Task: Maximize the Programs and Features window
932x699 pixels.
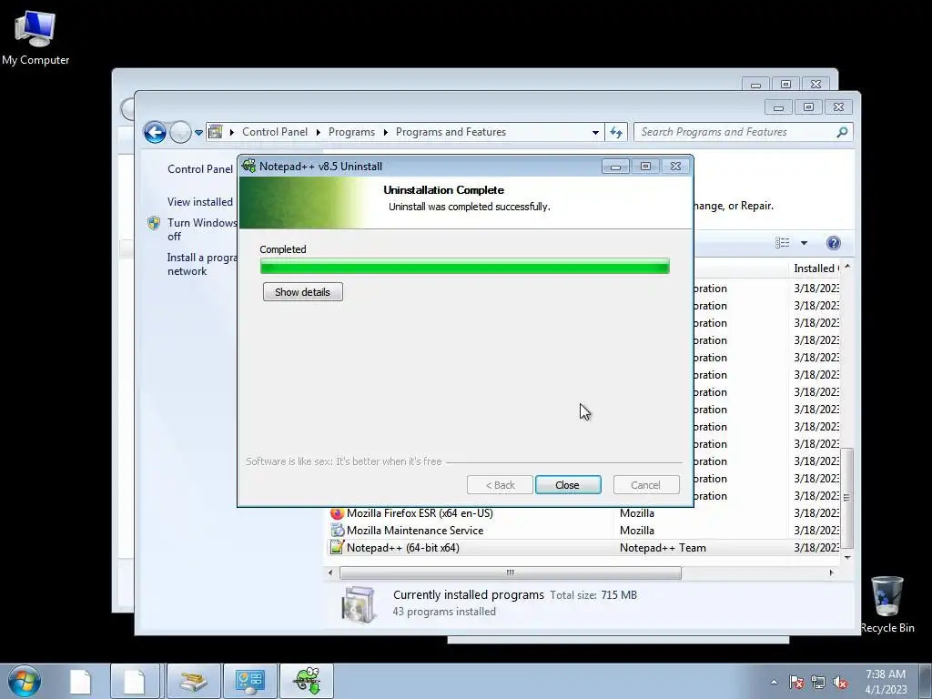Action: click(x=808, y=107)
